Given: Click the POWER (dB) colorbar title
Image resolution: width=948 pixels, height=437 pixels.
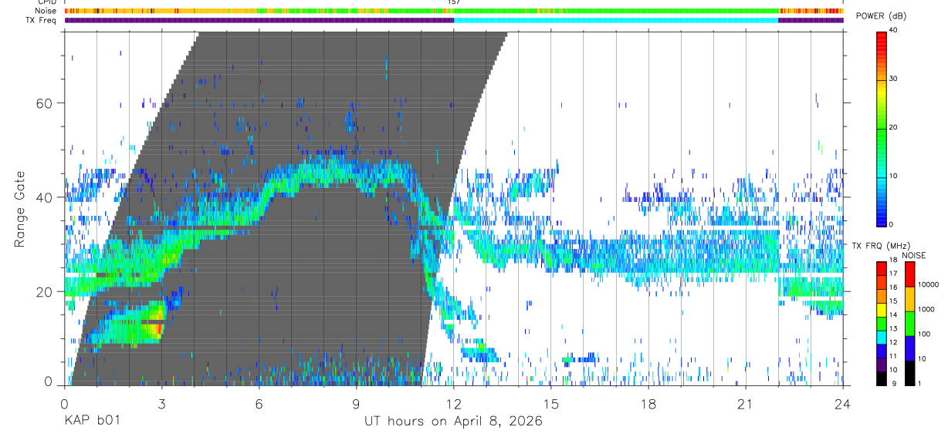Looking at the screenshot, I should point(881,16).
